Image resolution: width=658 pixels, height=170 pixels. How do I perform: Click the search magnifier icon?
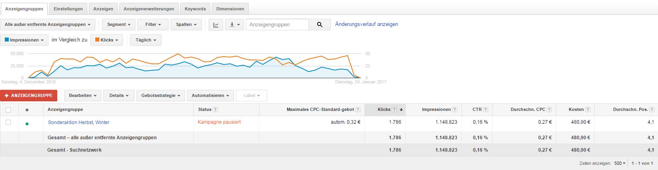point(320,25)
